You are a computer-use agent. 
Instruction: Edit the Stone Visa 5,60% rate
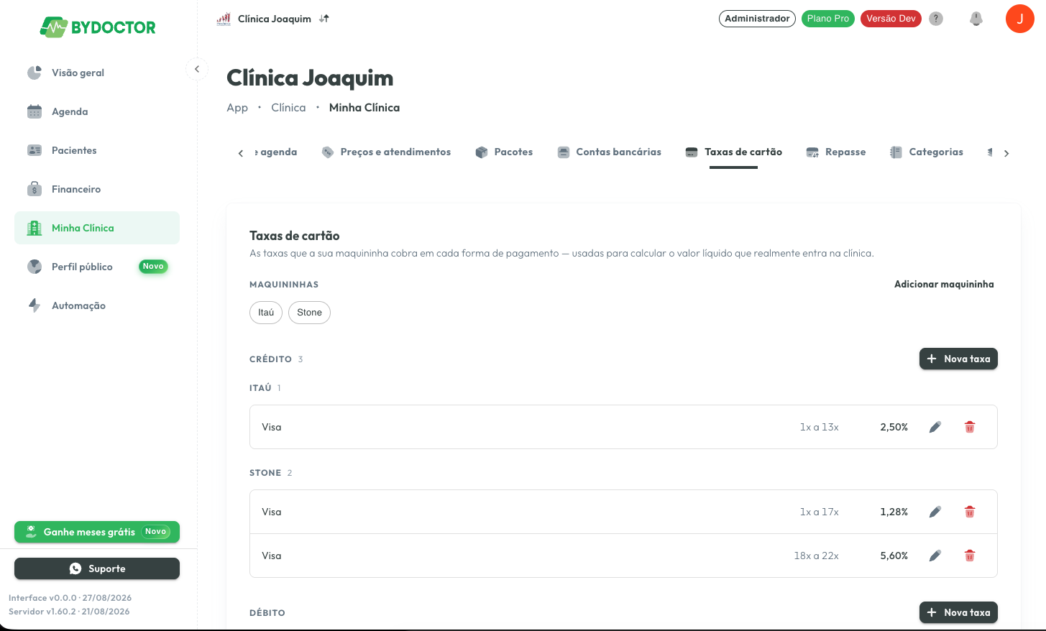[x=935, y=556]
